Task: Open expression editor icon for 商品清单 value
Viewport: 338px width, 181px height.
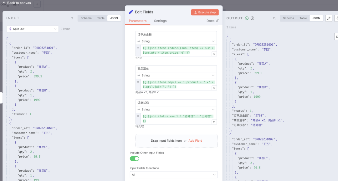Action: point(214,88)
